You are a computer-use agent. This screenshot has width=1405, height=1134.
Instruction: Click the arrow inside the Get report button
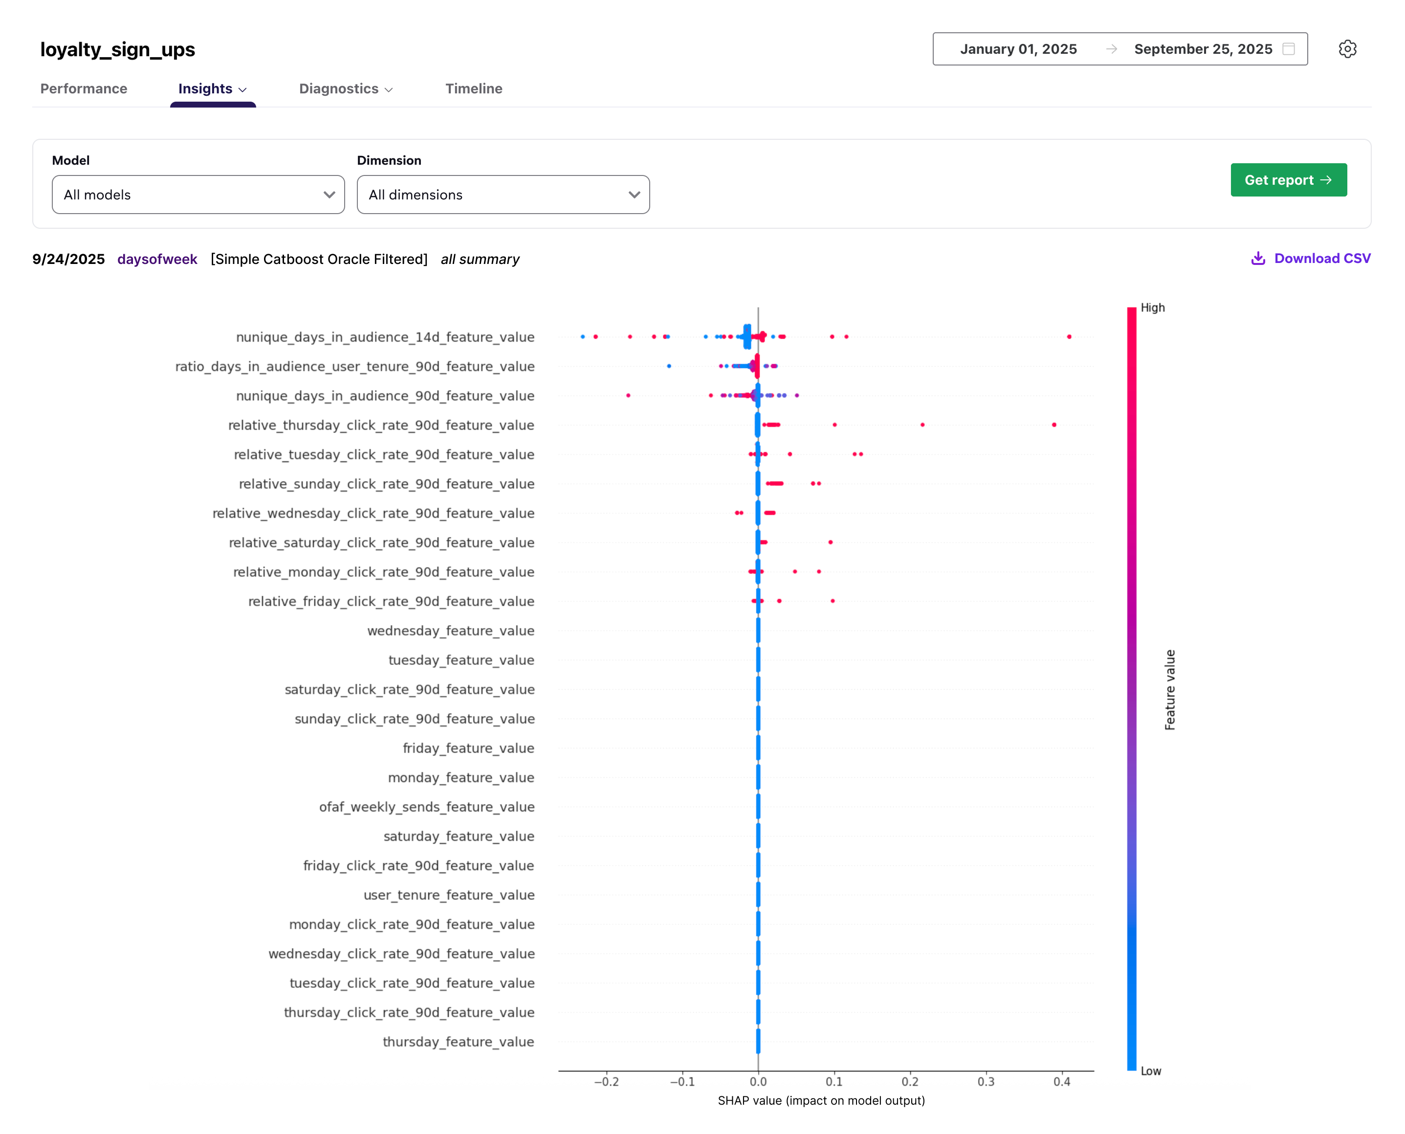point(1327,180)
